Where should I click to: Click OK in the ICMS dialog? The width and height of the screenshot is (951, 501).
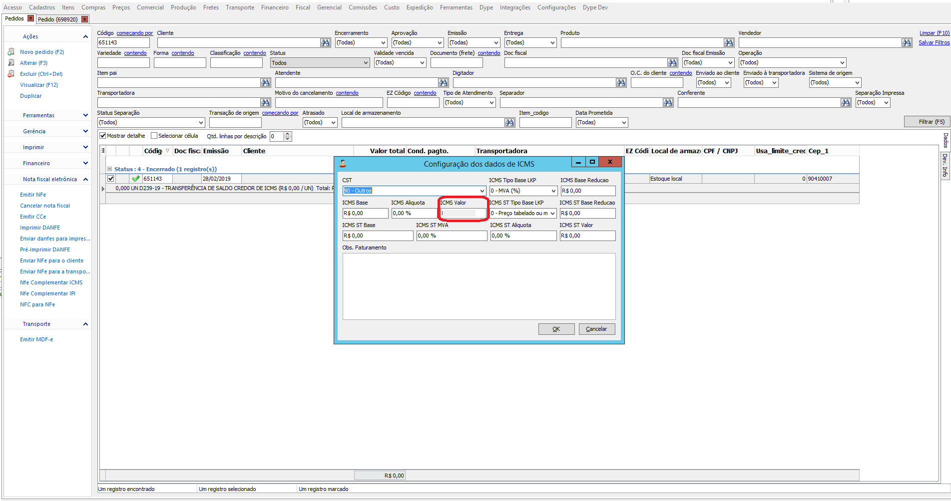pyautogui.click(x=556, y=329)
